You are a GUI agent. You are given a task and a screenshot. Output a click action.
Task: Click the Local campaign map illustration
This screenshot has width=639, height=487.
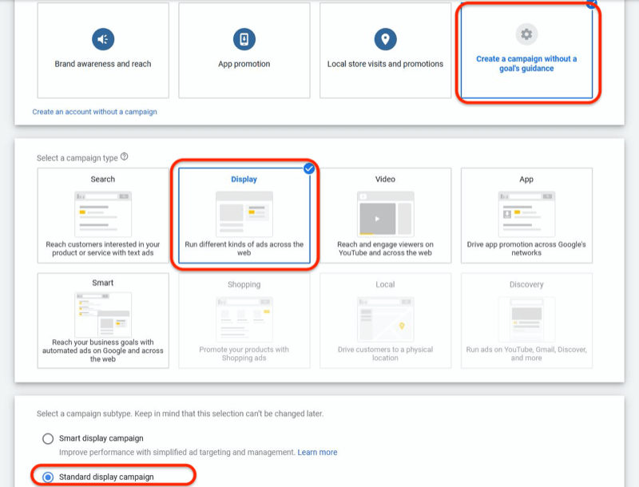click(385, 319)
